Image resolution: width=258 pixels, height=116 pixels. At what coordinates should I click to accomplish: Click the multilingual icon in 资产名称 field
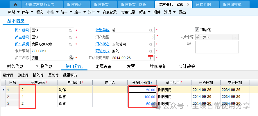71,58
